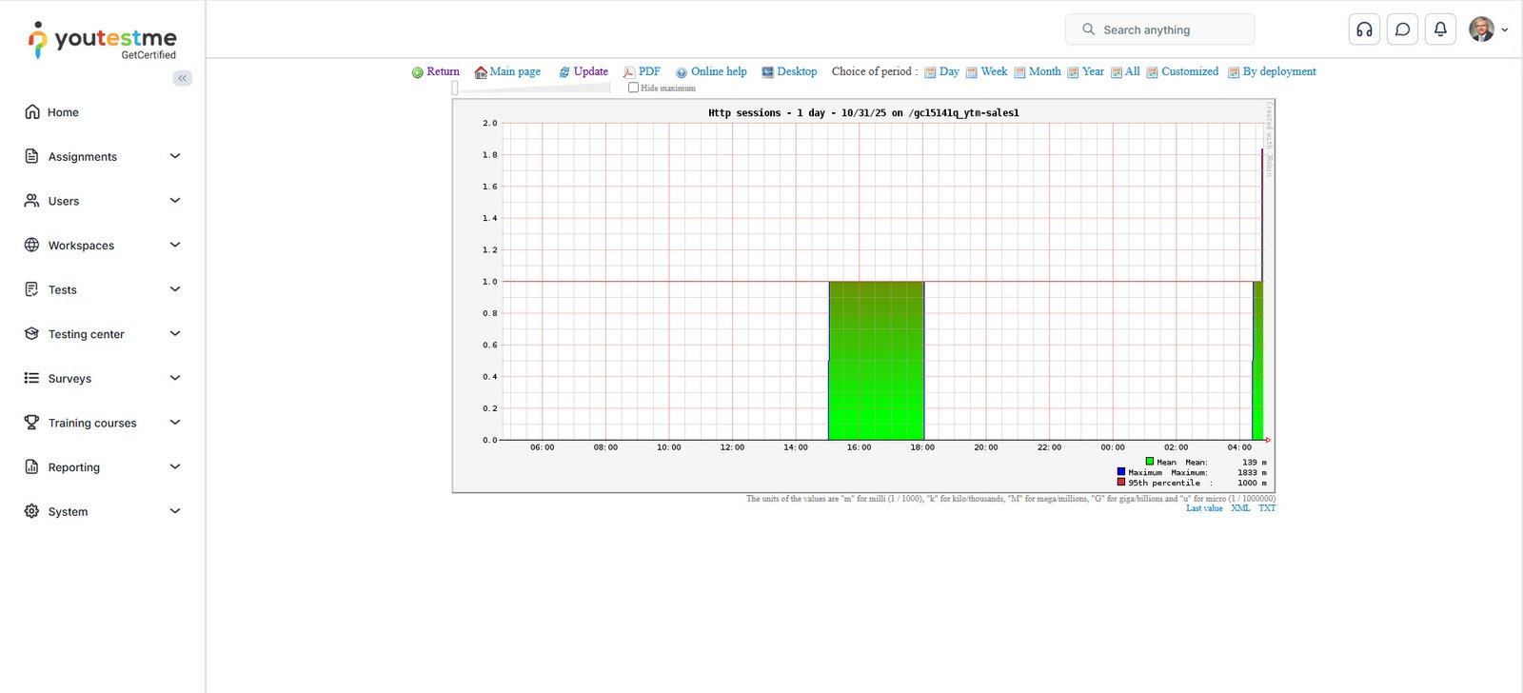The height and width of the screenshot is (693, 1523).
Task: Go to Home in the sidebar
Action: (x=63, y=112)
